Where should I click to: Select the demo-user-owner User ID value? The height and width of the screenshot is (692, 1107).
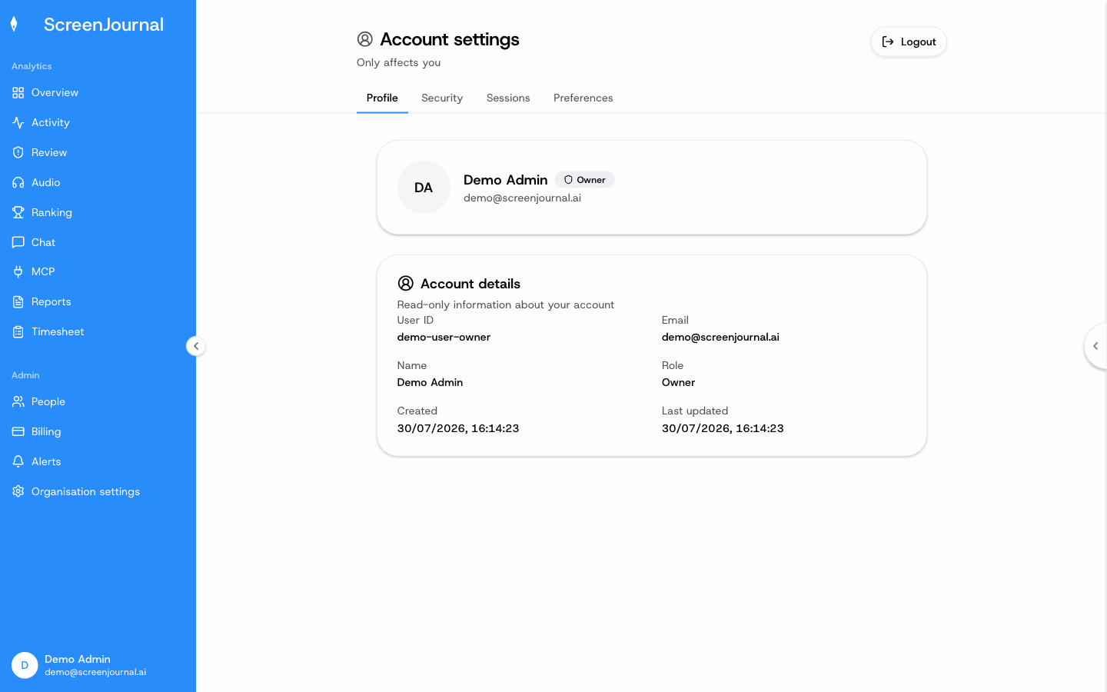coord(444,338)
